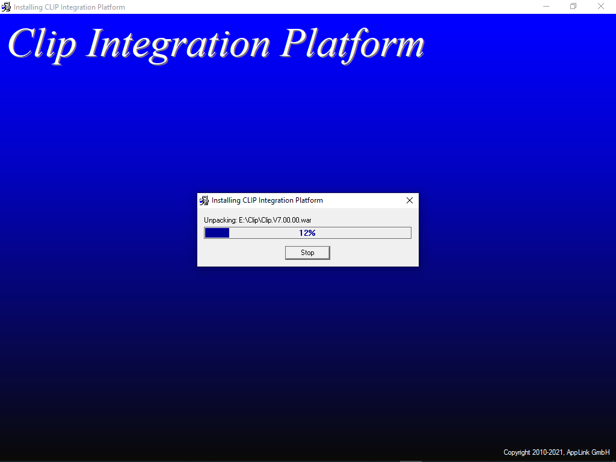Close the main installer window
Viewport: 616px width, 462px height.
601,6
